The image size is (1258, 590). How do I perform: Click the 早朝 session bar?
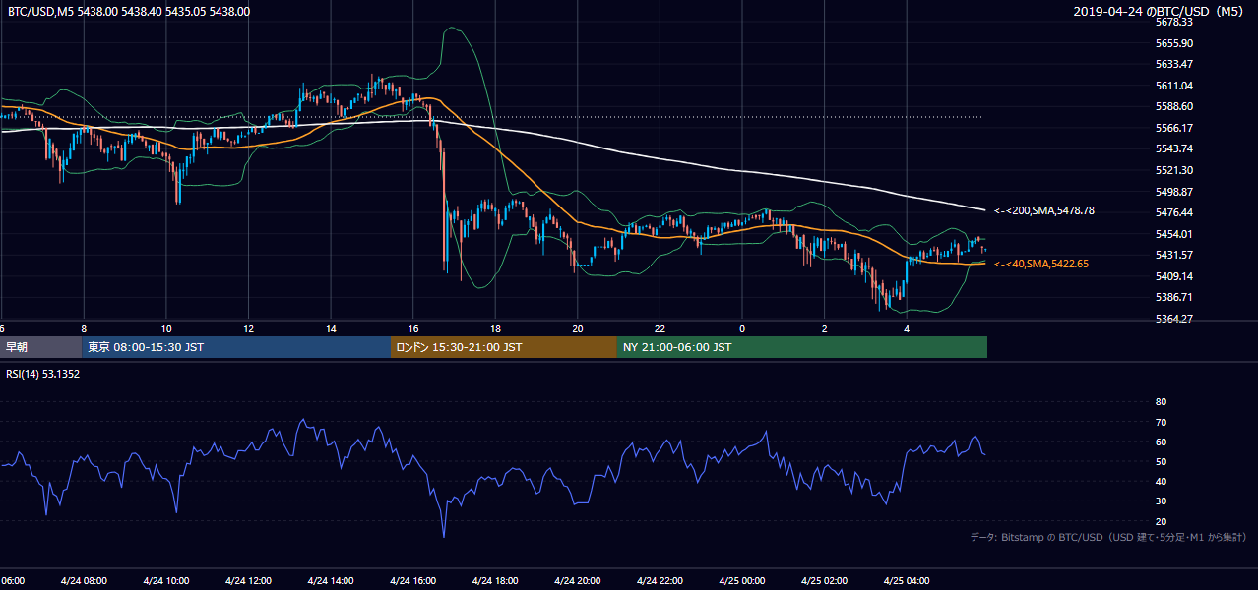coord(41,347)
